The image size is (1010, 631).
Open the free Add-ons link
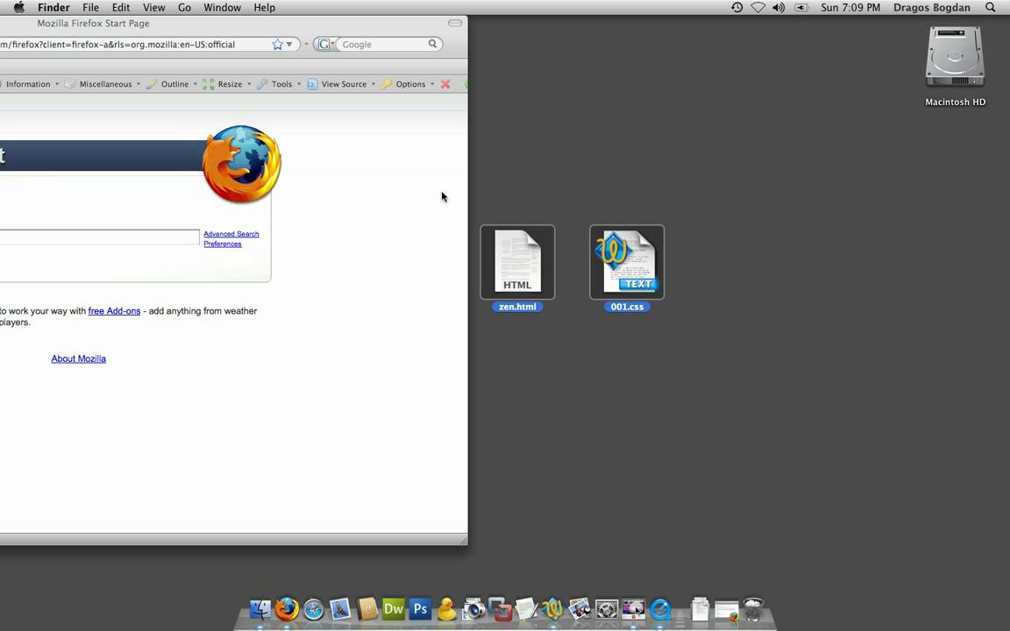point(114,311)
